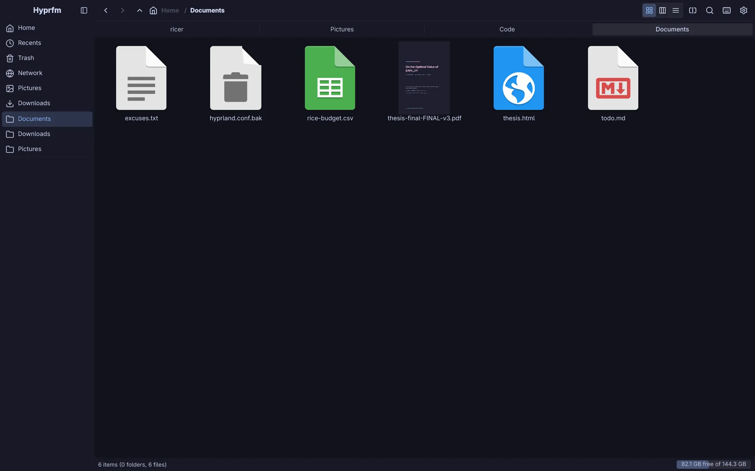Select the Documents tab
Viewport: 755px width, 471px height.
[x=672, y=29]
